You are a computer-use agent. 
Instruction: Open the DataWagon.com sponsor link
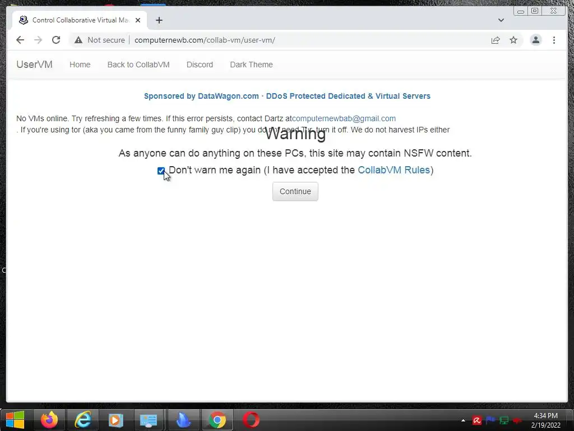pyautogui.click(x=287, y=96)
